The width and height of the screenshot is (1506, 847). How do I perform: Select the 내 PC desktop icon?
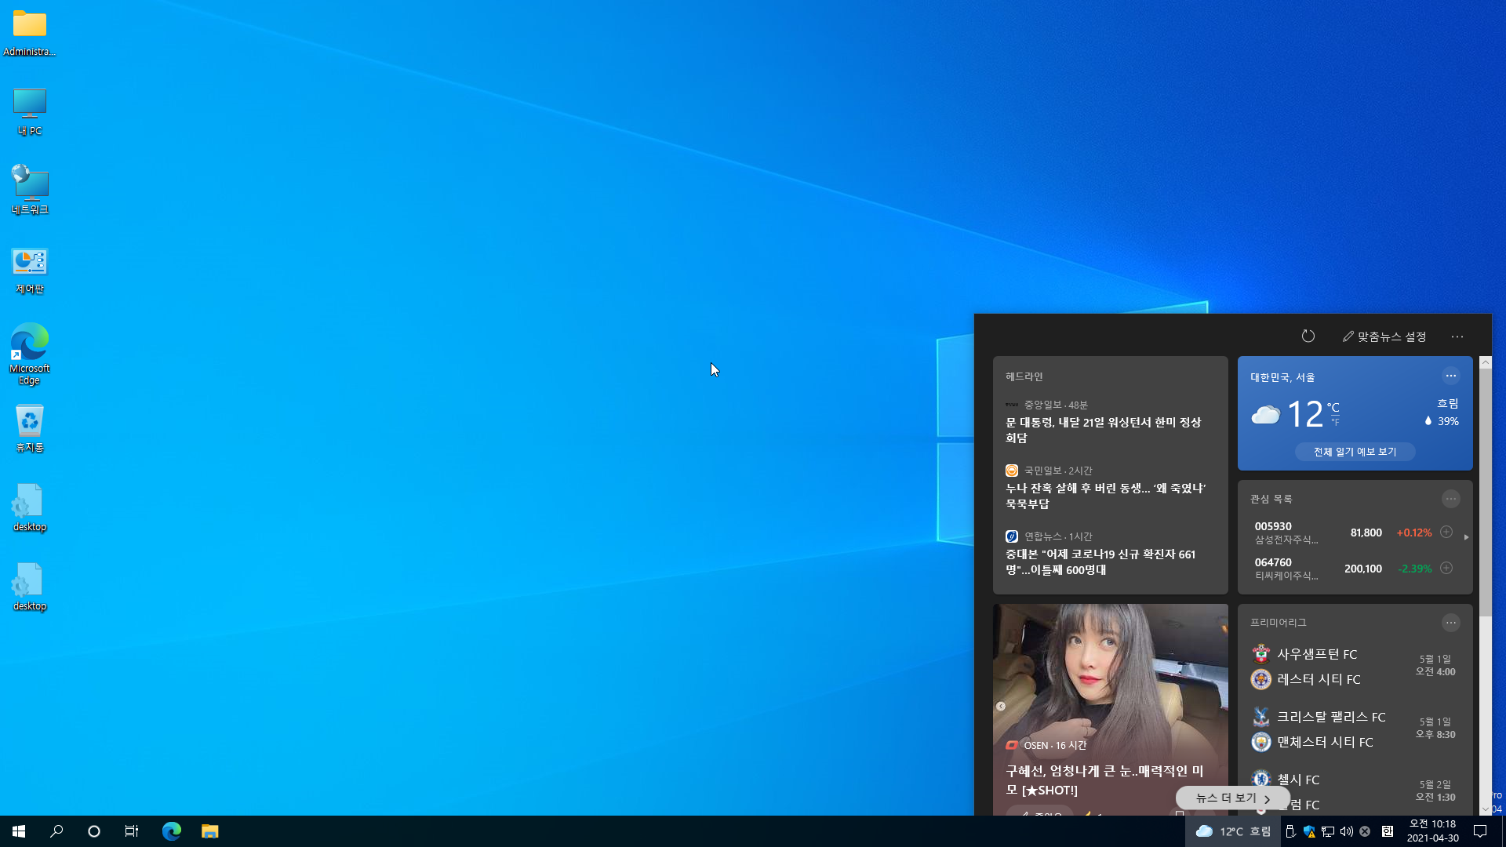point(30,111)
